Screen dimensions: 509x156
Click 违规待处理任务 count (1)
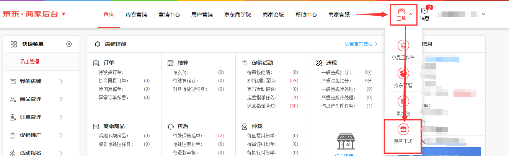tap(369, 106)
